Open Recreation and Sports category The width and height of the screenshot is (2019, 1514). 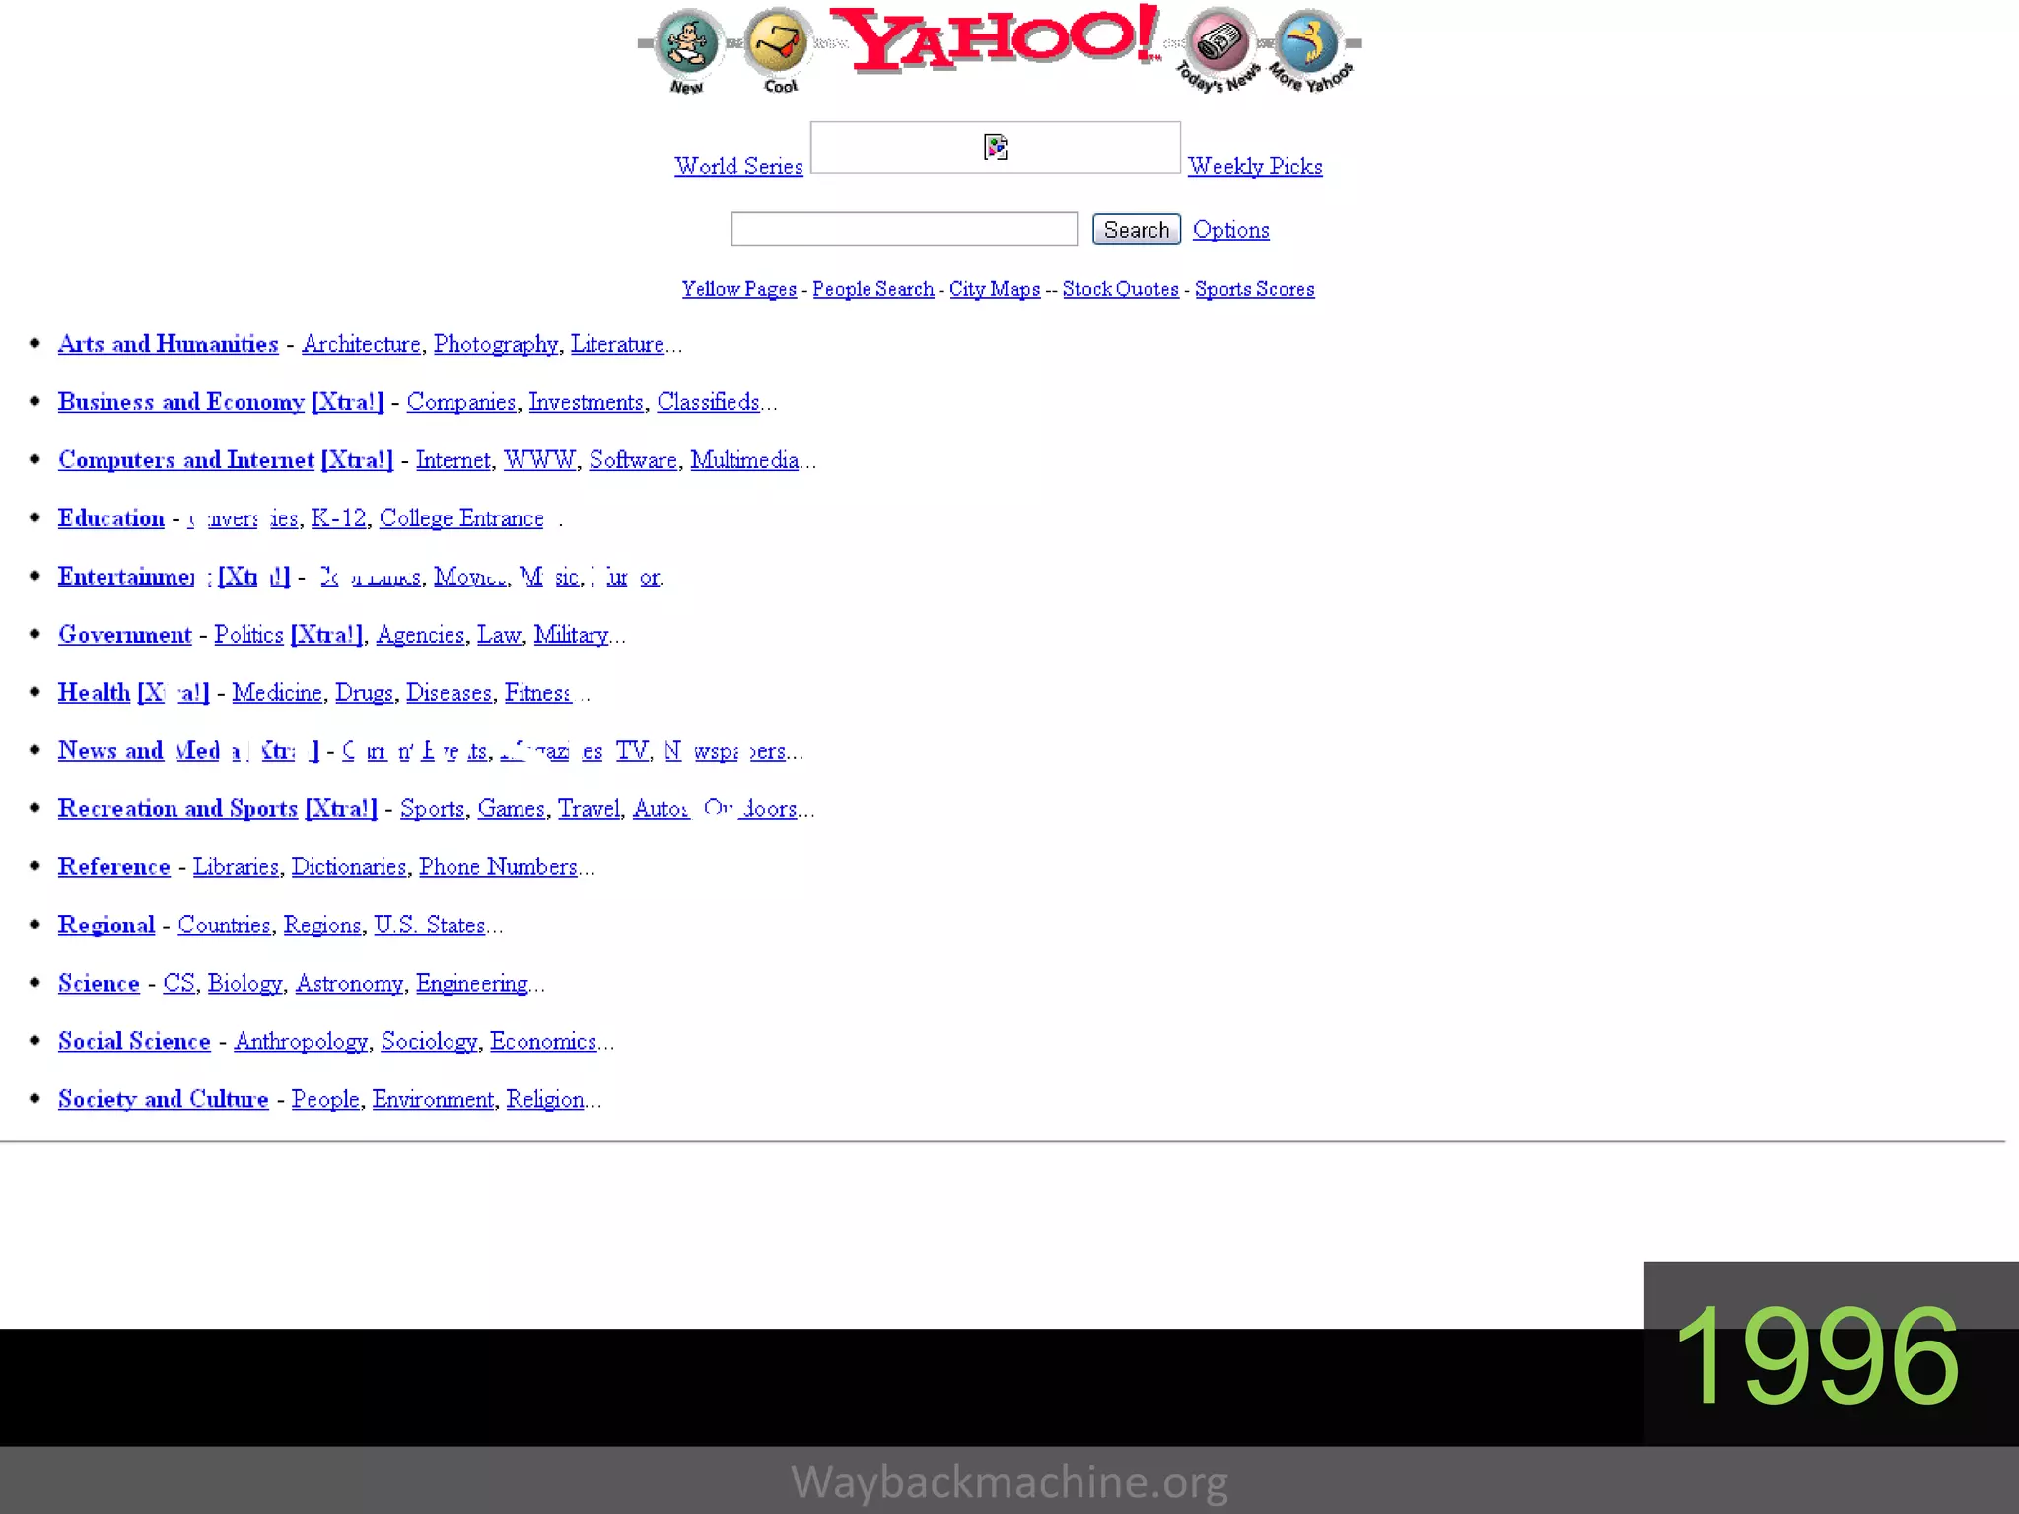tap(177, 809)
